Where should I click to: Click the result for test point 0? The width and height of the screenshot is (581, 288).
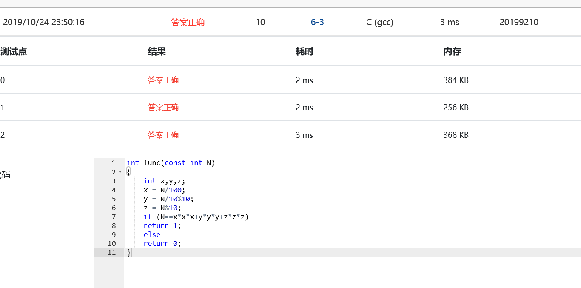click(163, 80)
